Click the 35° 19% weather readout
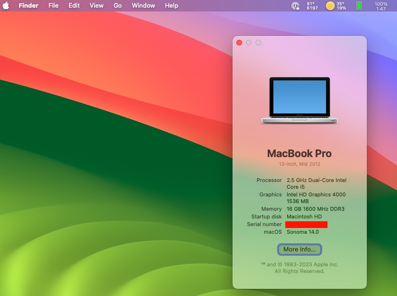 coord(341,6)
